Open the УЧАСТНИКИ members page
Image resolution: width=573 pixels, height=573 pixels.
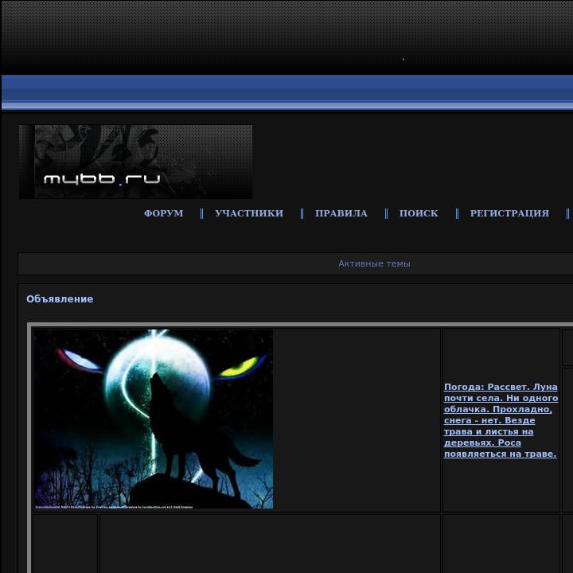click(x=249, y=213)
